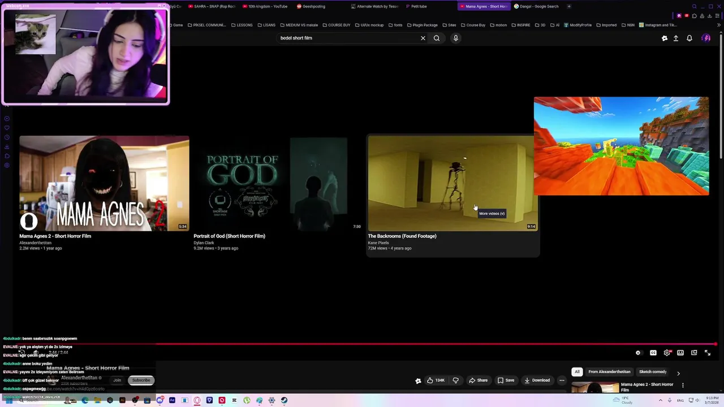Open Kane Pixels channel link
Viewport: 724px width, 407px height.
378,243
